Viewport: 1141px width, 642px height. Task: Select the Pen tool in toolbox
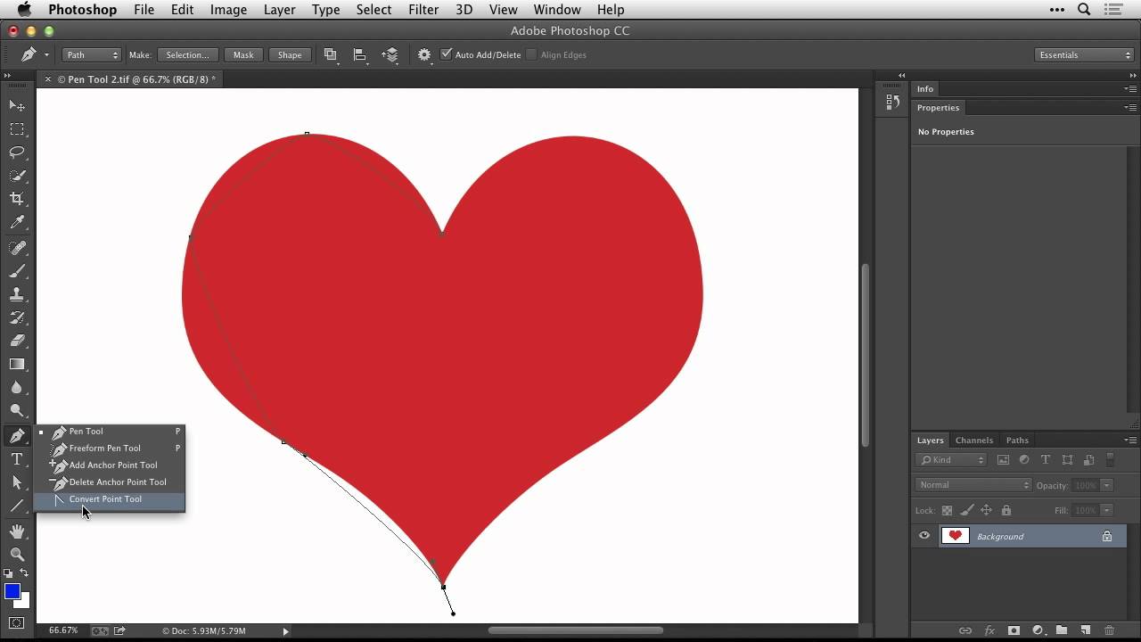tap(17, 436)
